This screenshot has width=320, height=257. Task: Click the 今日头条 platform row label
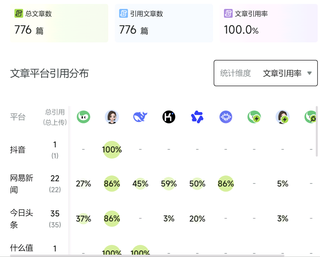[21, 219]
